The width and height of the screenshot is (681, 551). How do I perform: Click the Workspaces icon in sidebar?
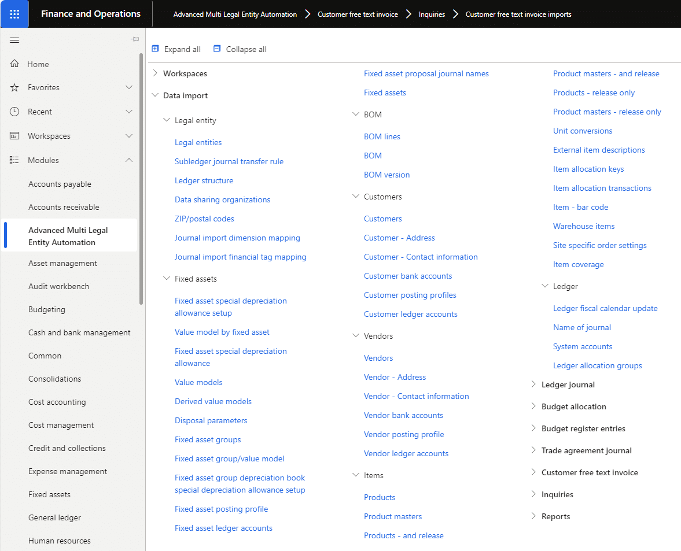coord(14,136)
